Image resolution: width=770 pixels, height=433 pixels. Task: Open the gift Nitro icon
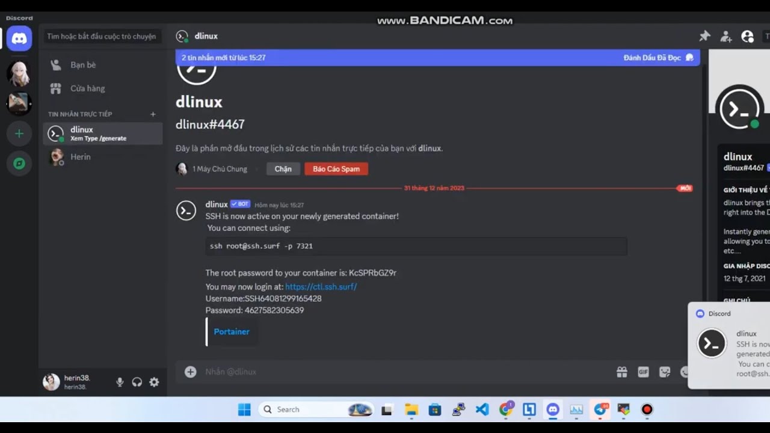[622, 372]
